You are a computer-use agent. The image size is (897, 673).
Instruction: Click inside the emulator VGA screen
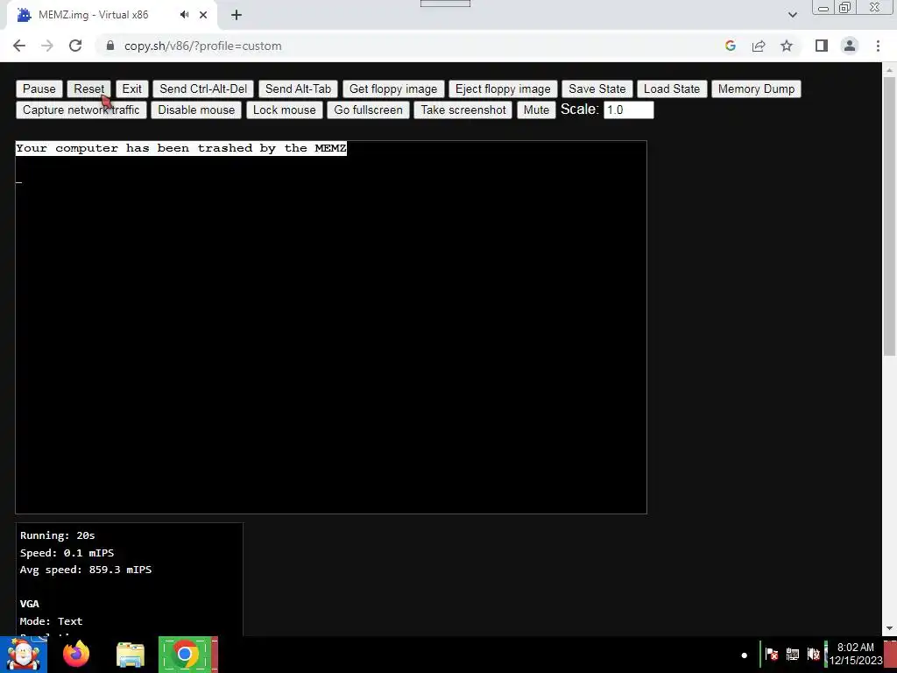[x=330, y=327]
